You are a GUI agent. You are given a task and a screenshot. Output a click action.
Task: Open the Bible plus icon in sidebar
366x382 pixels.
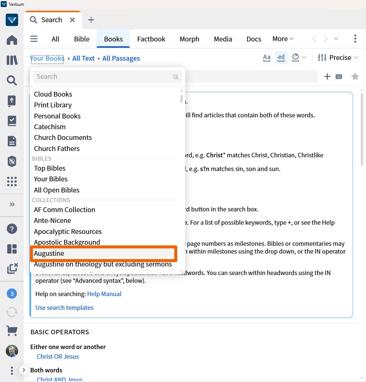(12, 101)
